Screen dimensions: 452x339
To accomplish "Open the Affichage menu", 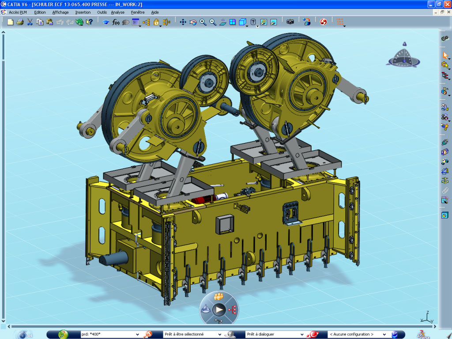I will pyautogui.click(x=60, y=12).
